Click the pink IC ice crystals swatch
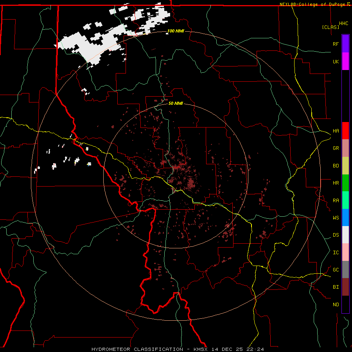Image resolution: width=352 pixels, height=352 pixels. coord(345,252)
